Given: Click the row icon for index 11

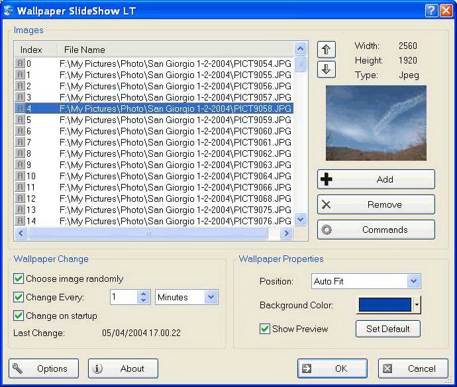Looking at the screenshot, I should click(x=20, y=187).
